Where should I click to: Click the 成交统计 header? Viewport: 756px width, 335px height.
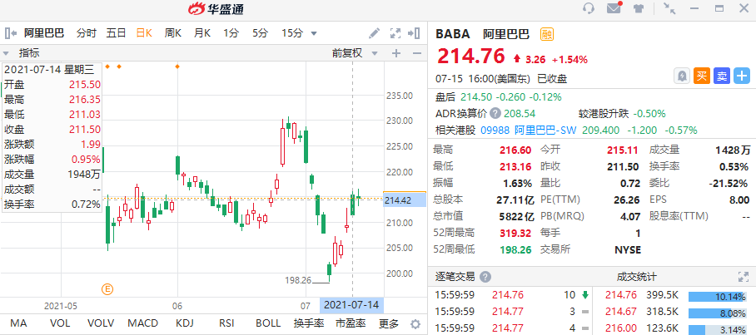coord(636,277)
